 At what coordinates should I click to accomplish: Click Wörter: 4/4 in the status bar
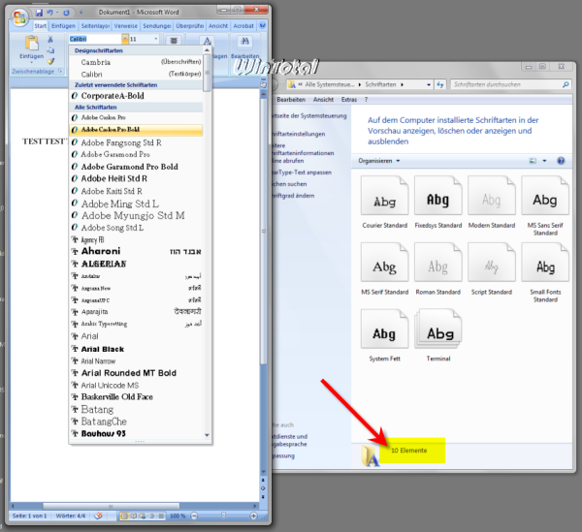71,516
